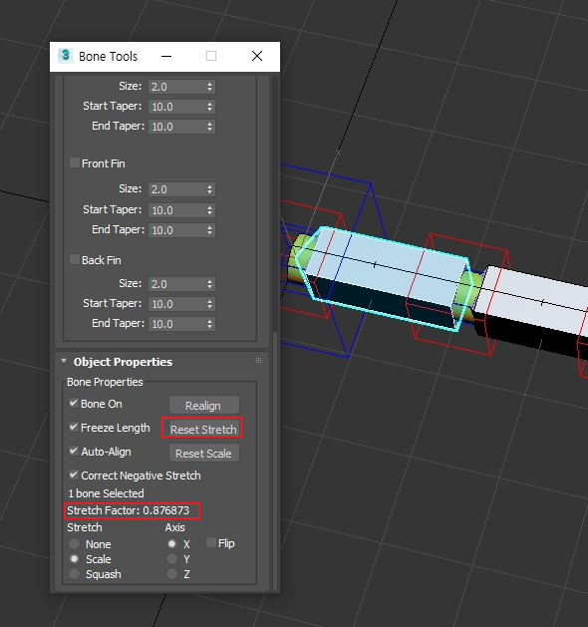Choose the Y axis radio button
Screen dimensions: 588x627
[171, 558]
